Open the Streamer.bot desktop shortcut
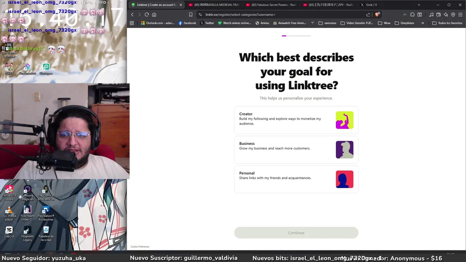 pyautogui.click(x=28, y=69)
